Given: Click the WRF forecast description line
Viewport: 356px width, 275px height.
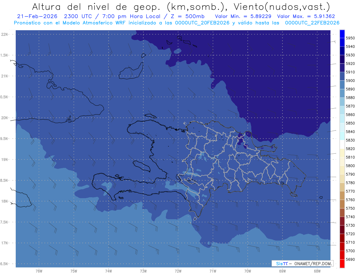Looking at the screenshot, I should click(x=177, y=23).
